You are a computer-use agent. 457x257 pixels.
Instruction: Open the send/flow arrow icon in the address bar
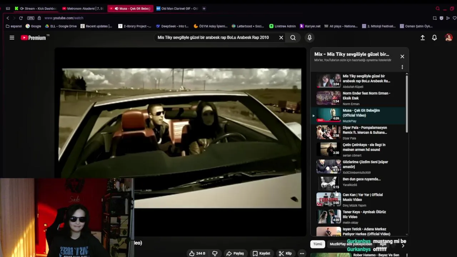click(x=448, y=18)
